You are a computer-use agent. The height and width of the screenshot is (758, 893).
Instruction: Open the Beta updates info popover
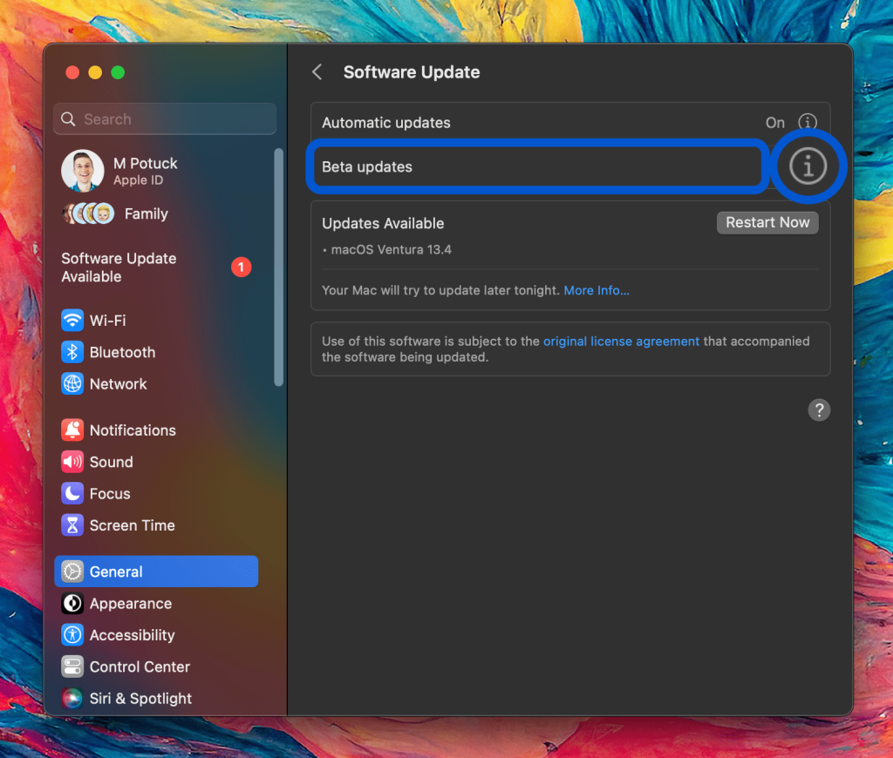808,166
